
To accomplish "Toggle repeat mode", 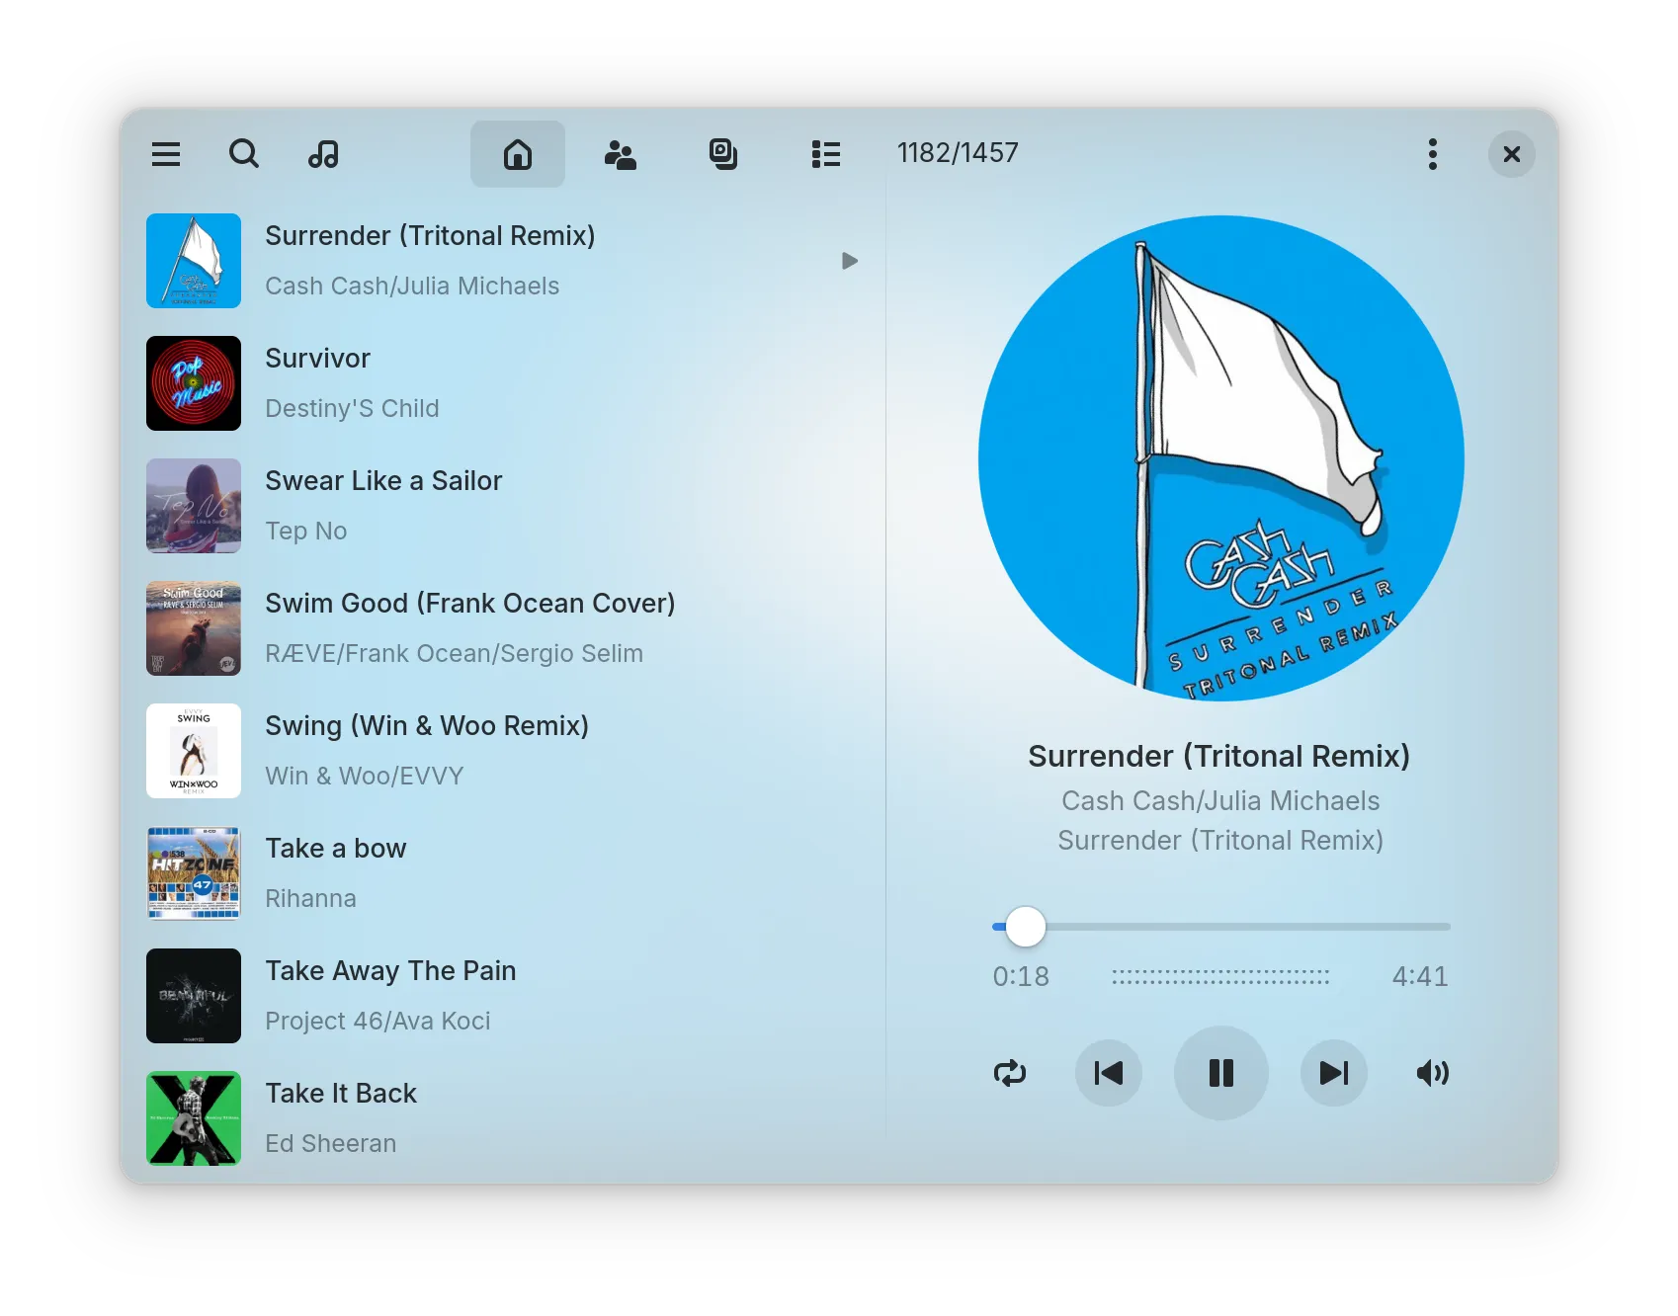I will 1010,1073.
